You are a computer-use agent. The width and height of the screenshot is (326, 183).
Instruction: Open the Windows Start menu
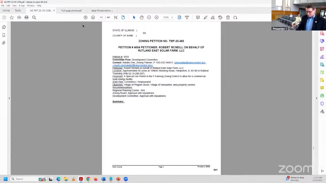5,179
